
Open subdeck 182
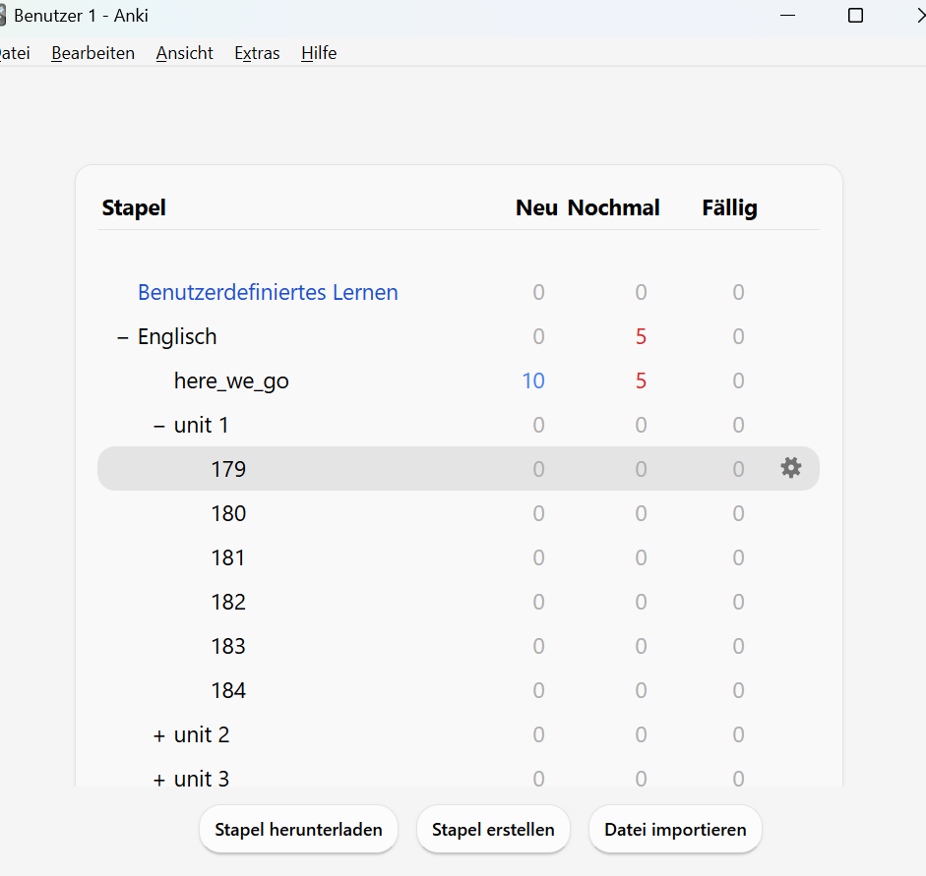coord(228,602)
